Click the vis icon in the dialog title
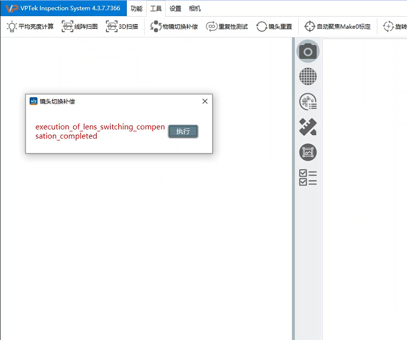 [x=33, y=101]
